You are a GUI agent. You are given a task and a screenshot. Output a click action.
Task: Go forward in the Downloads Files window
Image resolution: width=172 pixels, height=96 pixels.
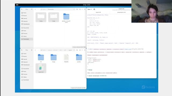[38, 9]
